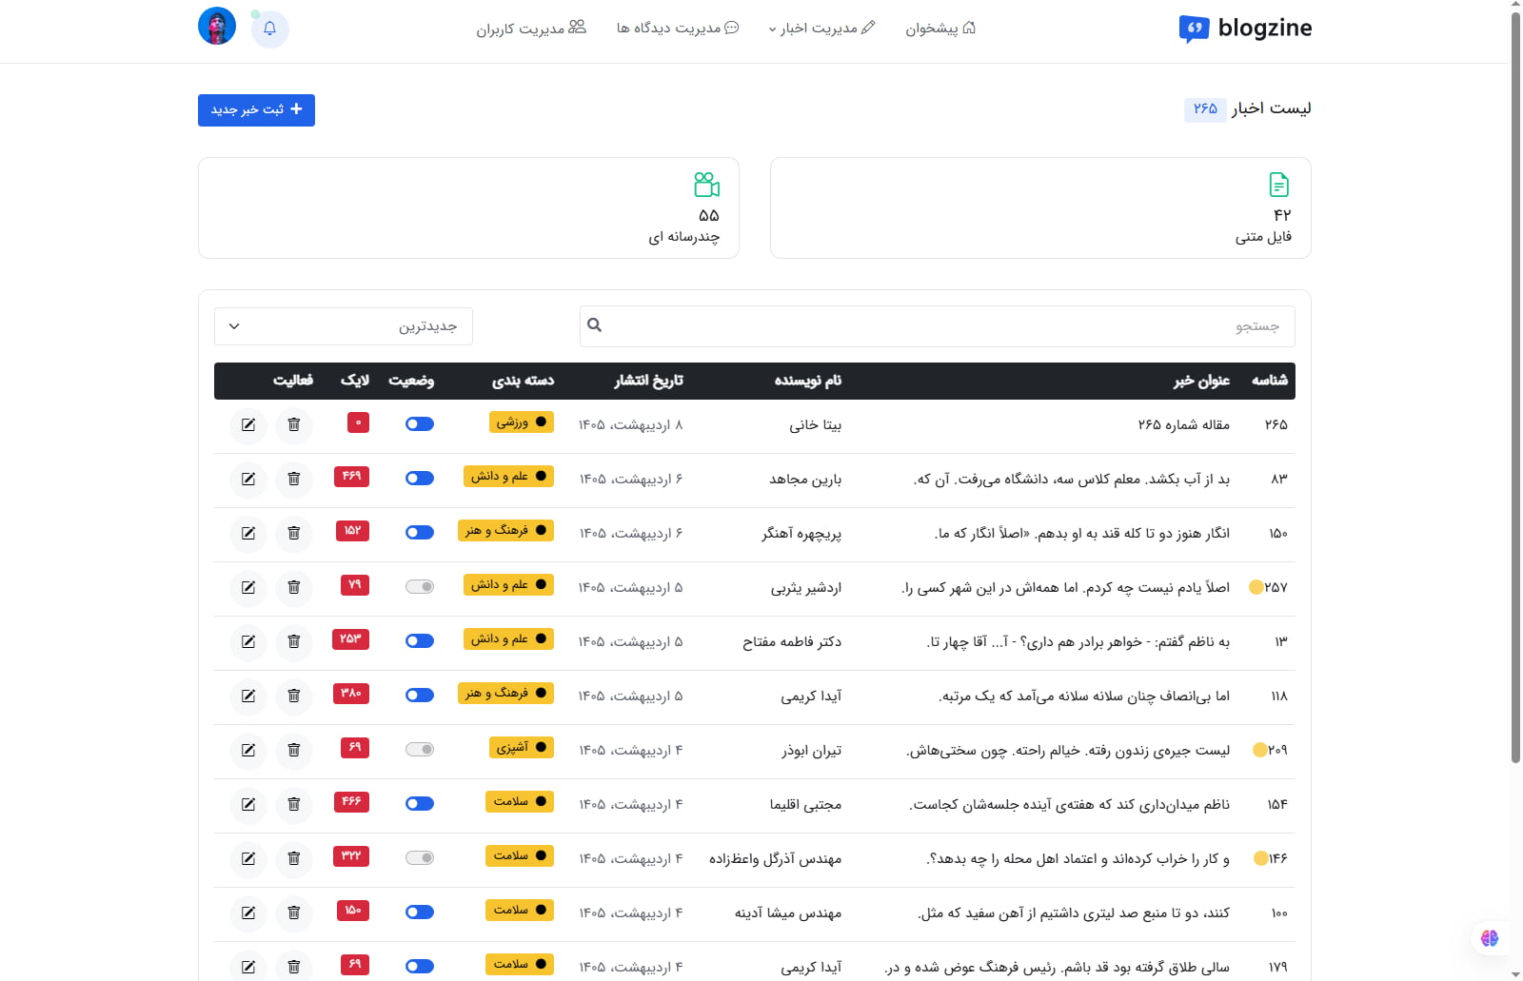The height and width of the screenshot is (981, 1523).
Task: Edit the article by تیران ابوذر
Action: pos(248,750)
